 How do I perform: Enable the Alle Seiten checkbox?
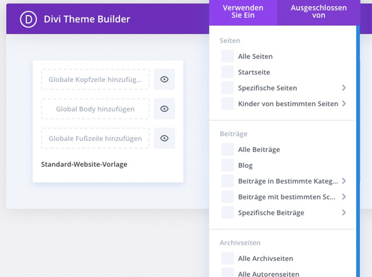pyautogui.click(x=227, y=57)
